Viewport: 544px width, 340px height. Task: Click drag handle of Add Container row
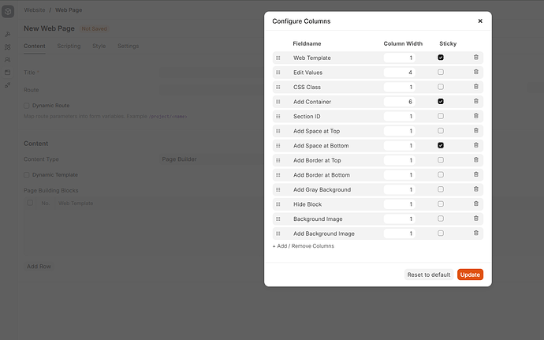278,102
